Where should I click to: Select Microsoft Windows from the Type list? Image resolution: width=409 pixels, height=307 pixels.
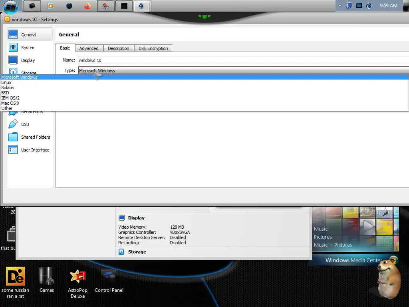point(204,77)
